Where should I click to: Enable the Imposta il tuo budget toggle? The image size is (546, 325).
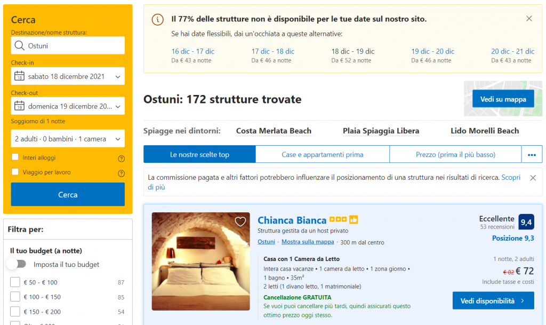[x=17, y=264]
